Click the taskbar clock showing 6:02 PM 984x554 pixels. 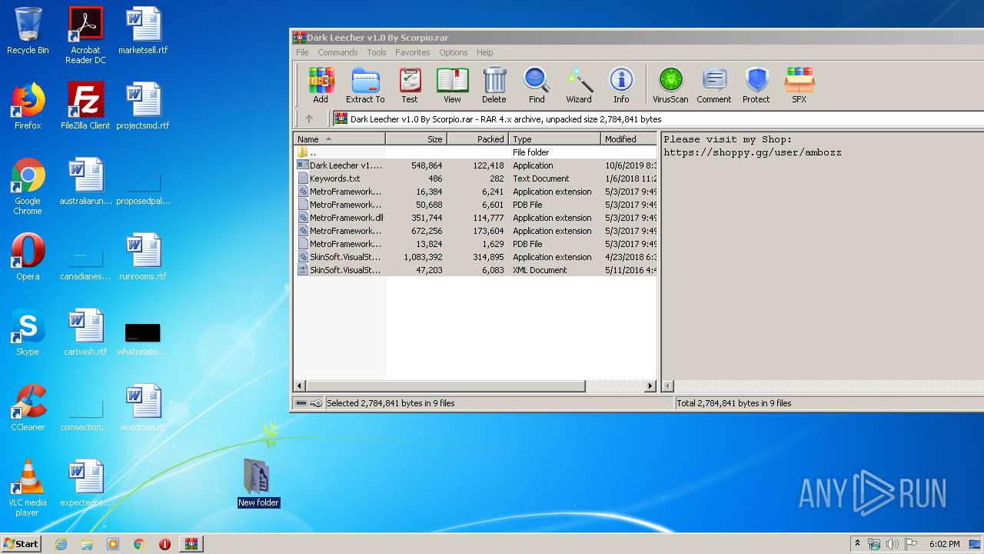[944, 544]
